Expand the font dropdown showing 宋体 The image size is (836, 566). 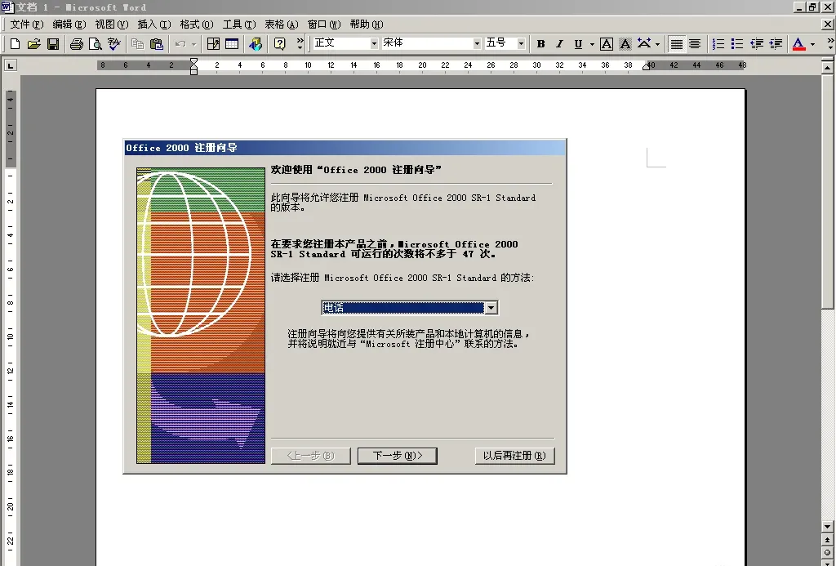tap(477, 43)
